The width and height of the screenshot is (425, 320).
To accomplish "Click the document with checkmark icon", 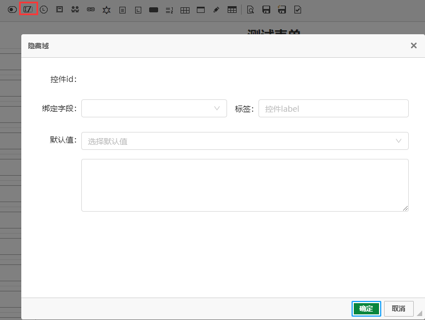I will click(x=298, y=10).
